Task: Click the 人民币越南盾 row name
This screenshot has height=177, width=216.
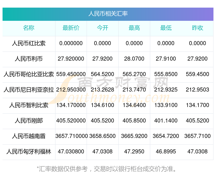Action: tap(29, 136)
